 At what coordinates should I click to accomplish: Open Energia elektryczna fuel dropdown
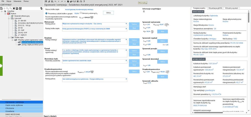[126, 79]
